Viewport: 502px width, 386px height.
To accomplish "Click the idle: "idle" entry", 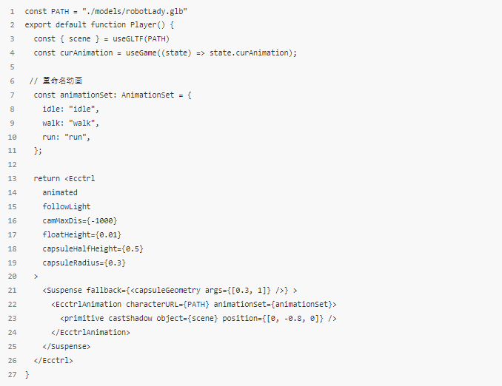I will [71, 109].
